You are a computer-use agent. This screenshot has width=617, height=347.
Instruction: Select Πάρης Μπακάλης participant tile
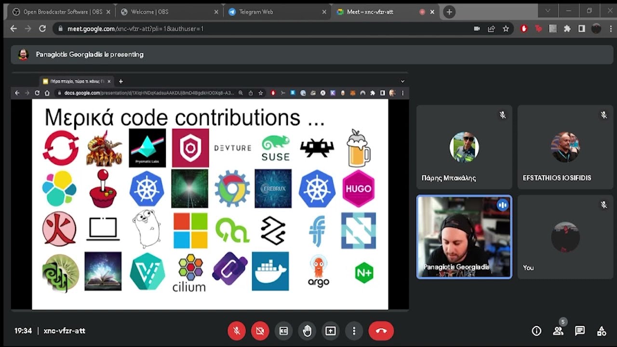point(464,147)
